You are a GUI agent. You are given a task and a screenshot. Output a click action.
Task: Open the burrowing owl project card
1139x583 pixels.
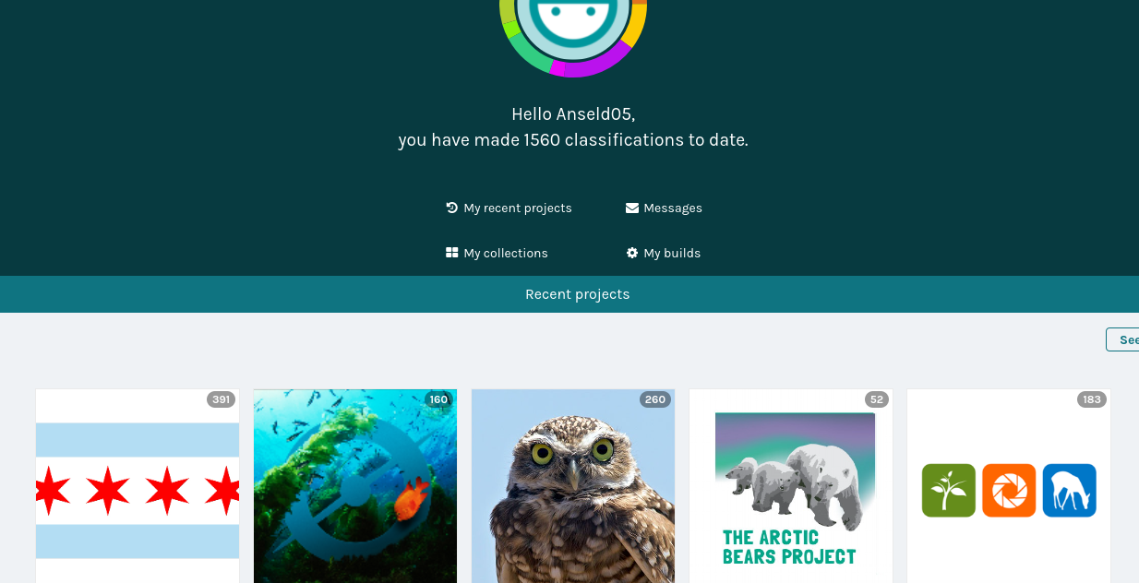pyautogui.click(x=573, y=486)
